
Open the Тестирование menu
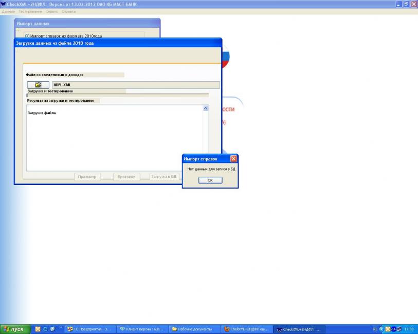[30, 11]
